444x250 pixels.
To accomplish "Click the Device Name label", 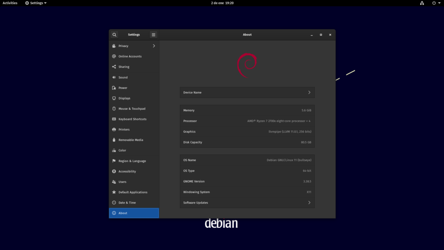I will (192, 92).
